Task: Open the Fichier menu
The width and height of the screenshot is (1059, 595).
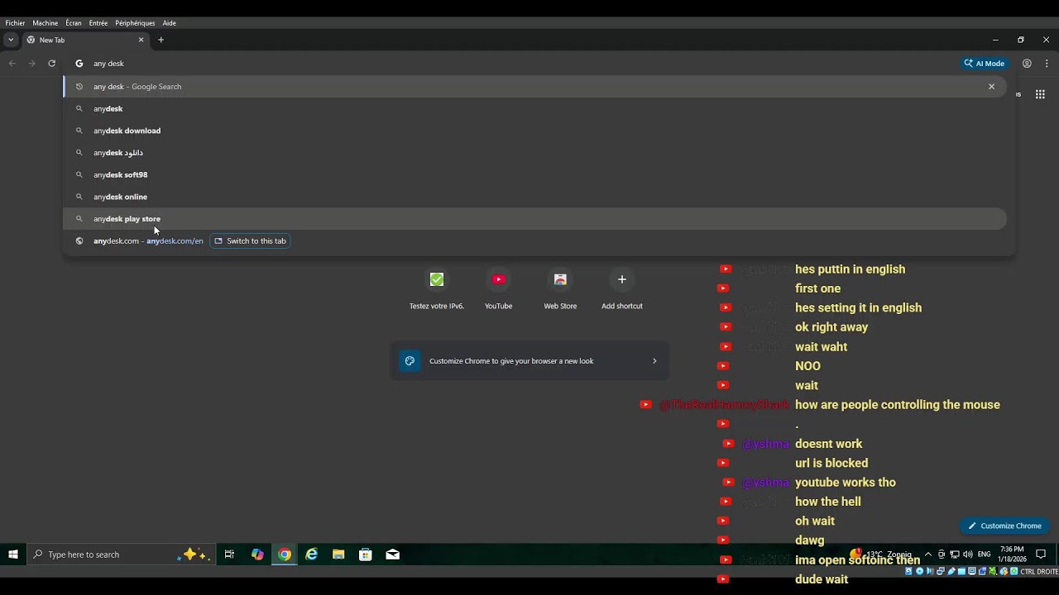Action: click(x=15, y=23)
